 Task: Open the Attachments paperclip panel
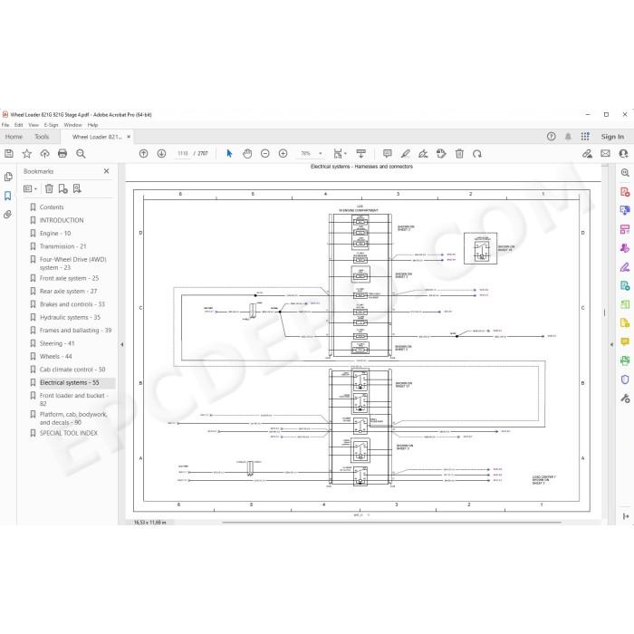coord(7,215)
